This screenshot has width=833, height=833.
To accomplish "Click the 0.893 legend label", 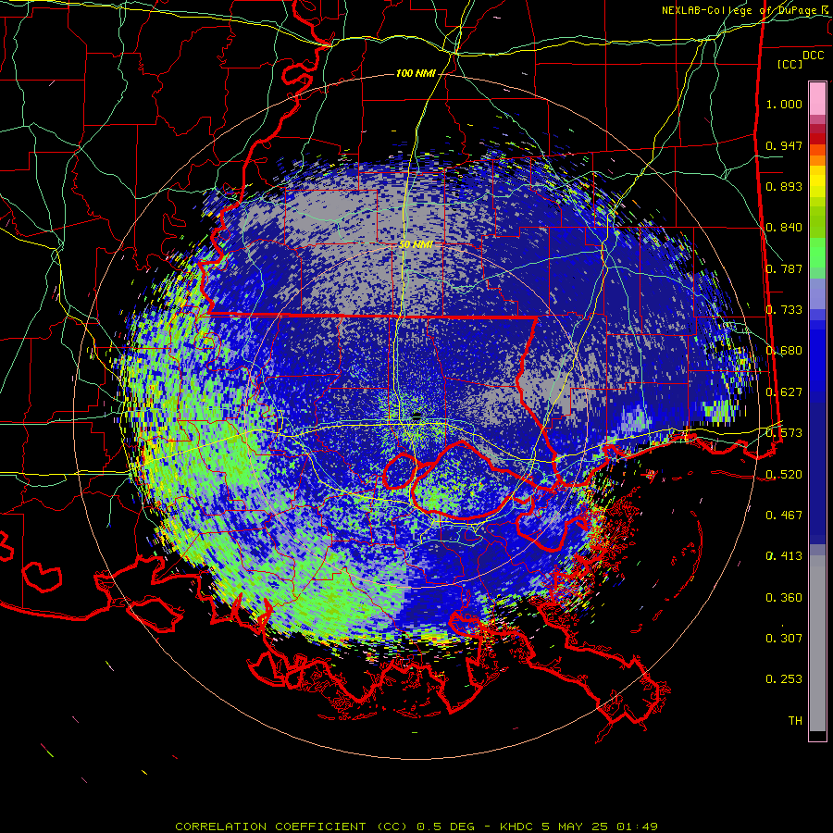I will [784, 186].
